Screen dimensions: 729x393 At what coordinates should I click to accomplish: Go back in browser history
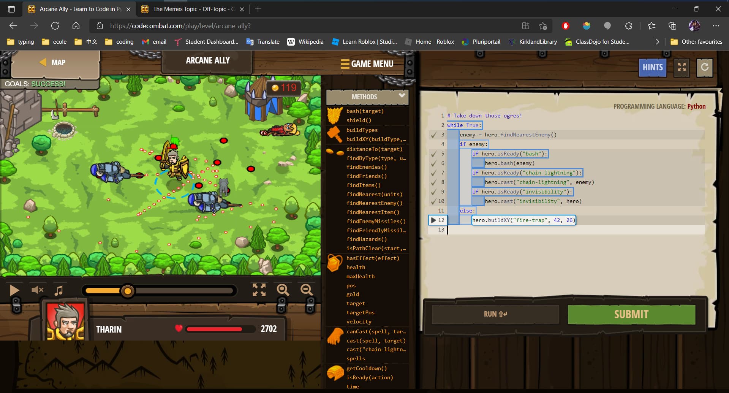pos(13,26)
